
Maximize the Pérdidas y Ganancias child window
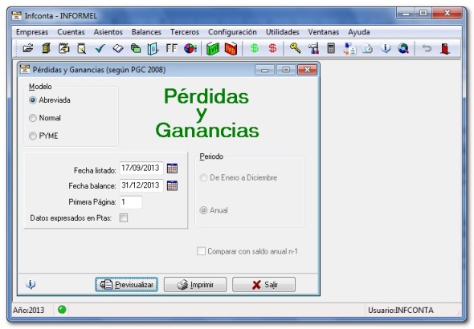click(286, 70)
